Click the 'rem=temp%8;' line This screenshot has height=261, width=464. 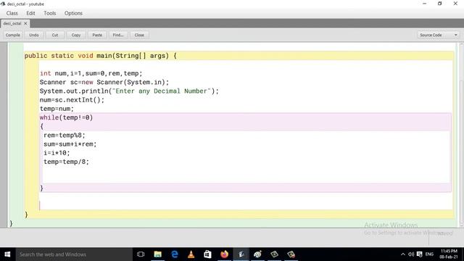click(65, 136)
